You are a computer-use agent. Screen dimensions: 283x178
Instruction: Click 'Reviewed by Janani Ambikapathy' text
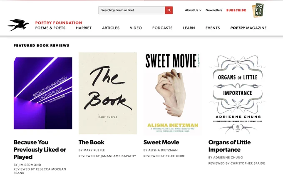(x=107, y=156)
